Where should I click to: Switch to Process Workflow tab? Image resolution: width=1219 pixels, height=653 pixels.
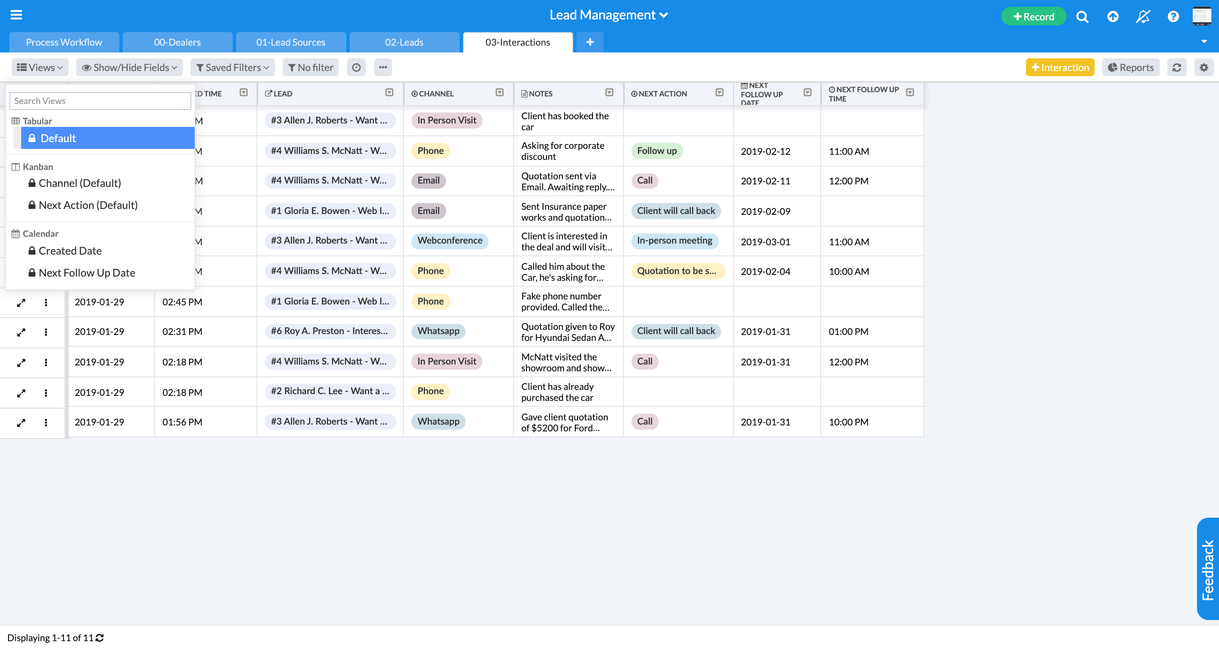coord(64,42)
